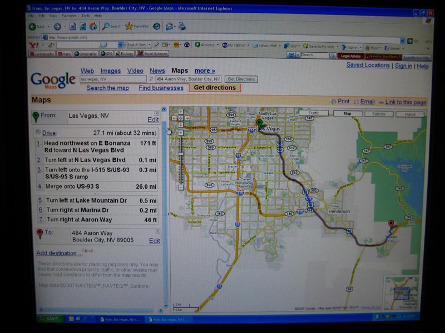Pan the map down with arrow button
This screenshot has height=333, width=445.
tap(180, 124)
